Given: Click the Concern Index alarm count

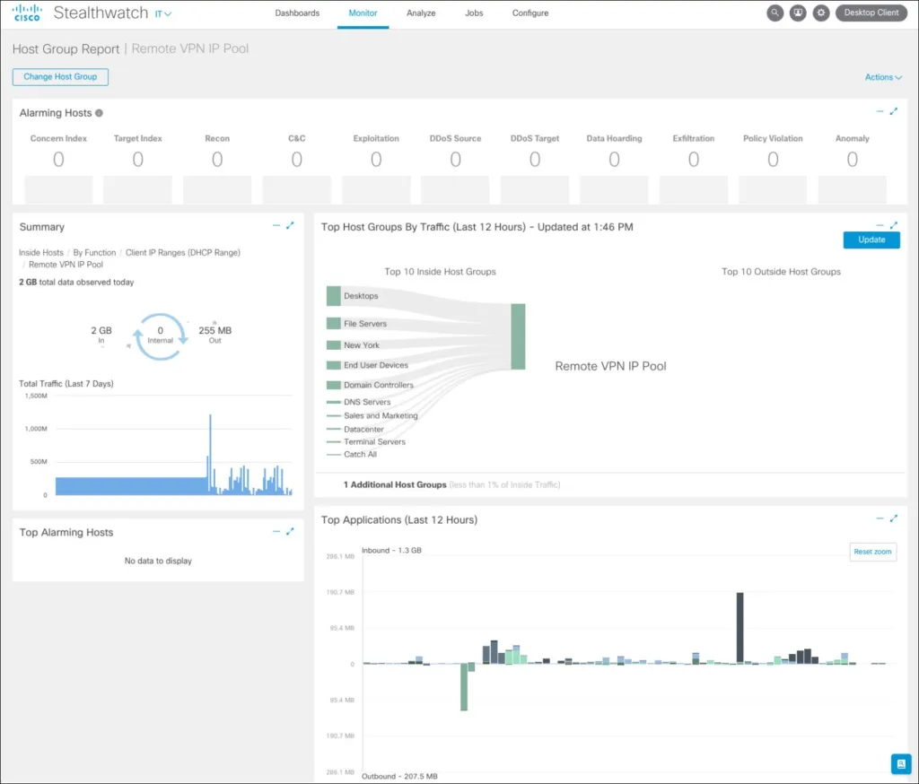Looking at the screenshot, I should click(58, 160).
